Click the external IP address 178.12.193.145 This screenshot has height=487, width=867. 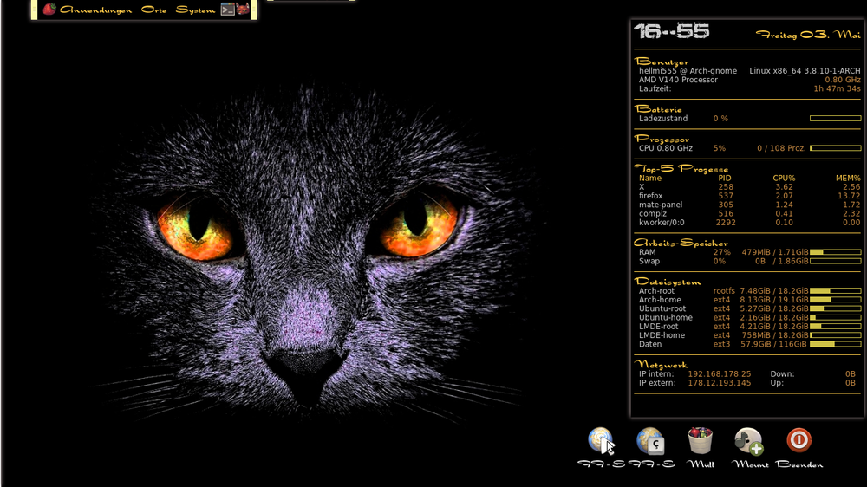(719, 383)
